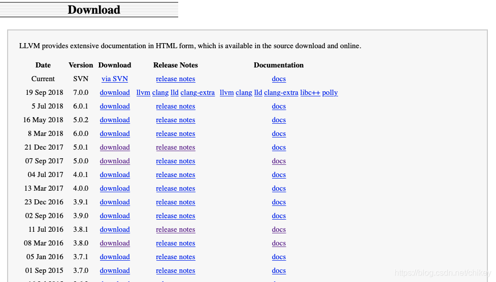Download LLVM version 3.9.1
Viewport: 496px width, 282px height.
(115, 202)
